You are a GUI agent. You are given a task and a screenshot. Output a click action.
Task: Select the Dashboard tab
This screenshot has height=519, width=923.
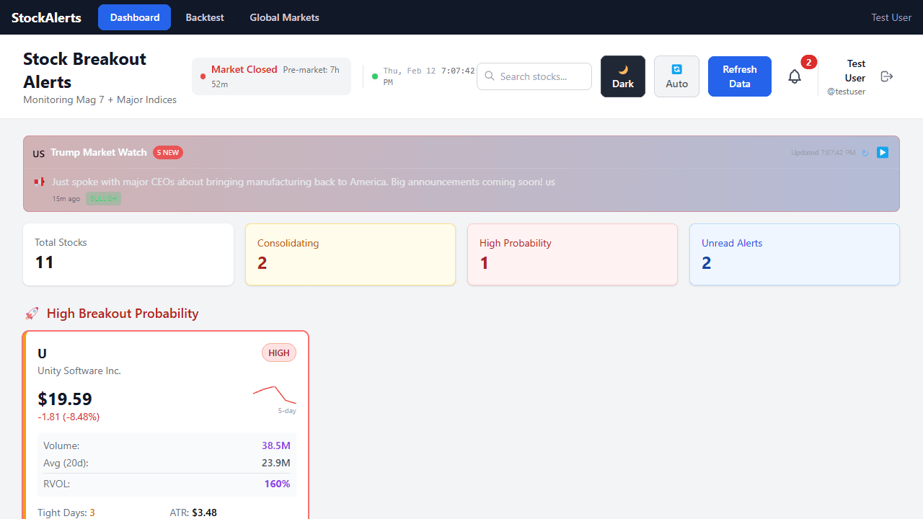(135, 17)
